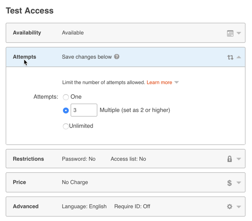
Task: Click the Attempts section header label
Action: click(x=25, y=57)
